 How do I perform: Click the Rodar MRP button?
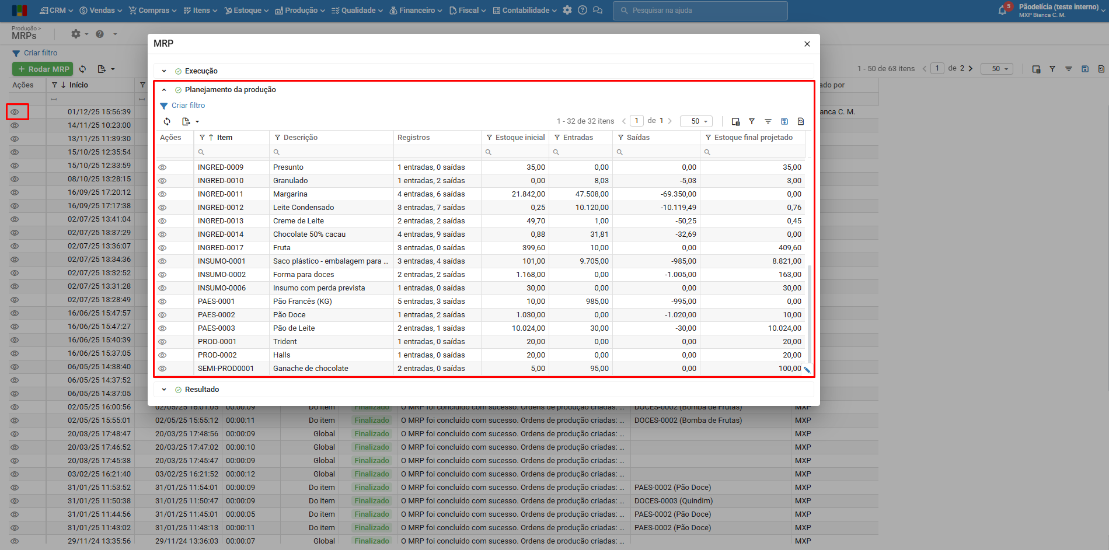[x=43, y=69]
